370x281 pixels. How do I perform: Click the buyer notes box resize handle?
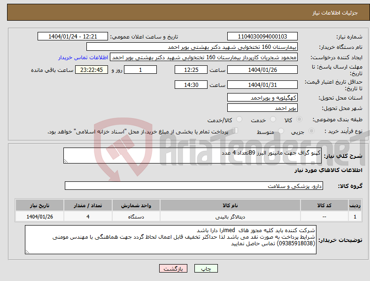27,252
